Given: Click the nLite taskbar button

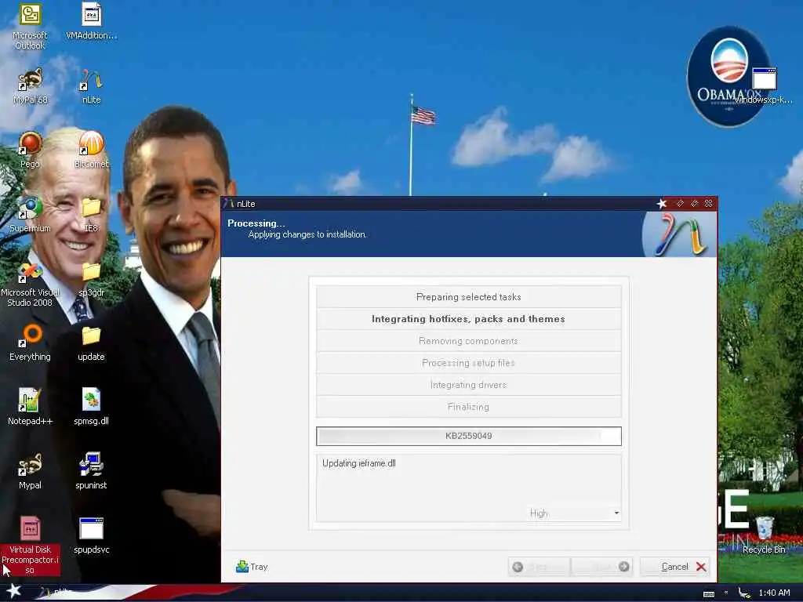Looking at the screenshot, I should point(57,592).
